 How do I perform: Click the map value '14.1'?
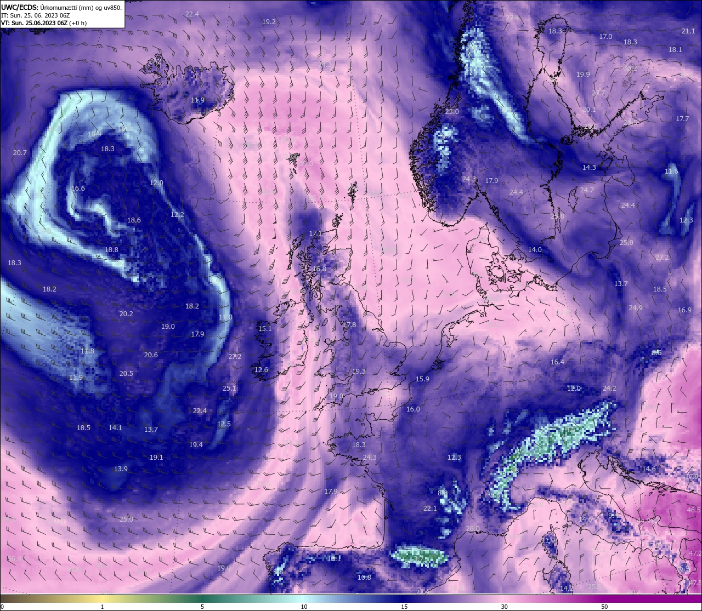click(115, 428)
